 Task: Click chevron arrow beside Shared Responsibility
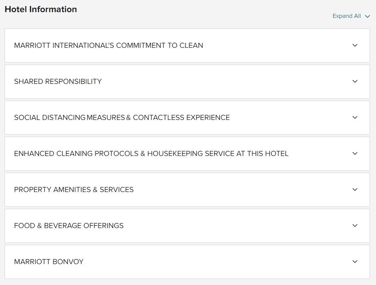click(x=355, y=81)
